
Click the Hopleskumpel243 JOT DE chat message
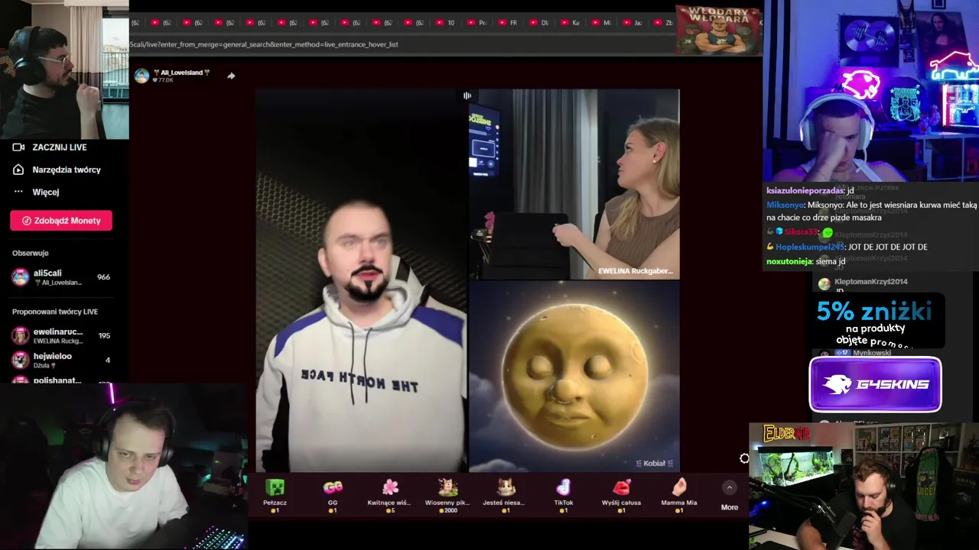[x=847, y=247]
